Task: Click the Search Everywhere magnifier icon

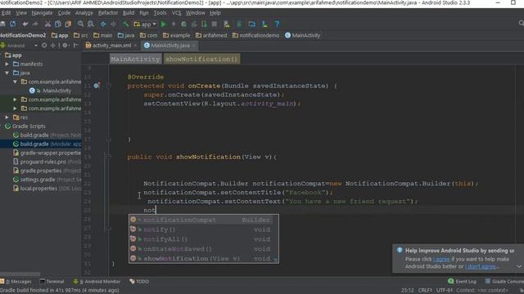Action: pos(521,23)
